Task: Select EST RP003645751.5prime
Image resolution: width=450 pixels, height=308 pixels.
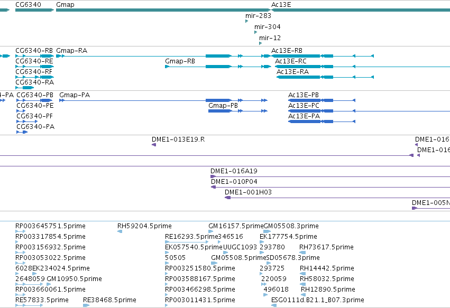Action: click(x=50, y=226)
